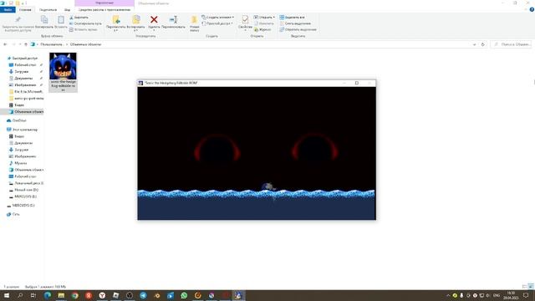This screenshot has width=535, height=301.
Task: Open the blue File ribbon tab
Action: pyautogui.click(x=8, y=10)
